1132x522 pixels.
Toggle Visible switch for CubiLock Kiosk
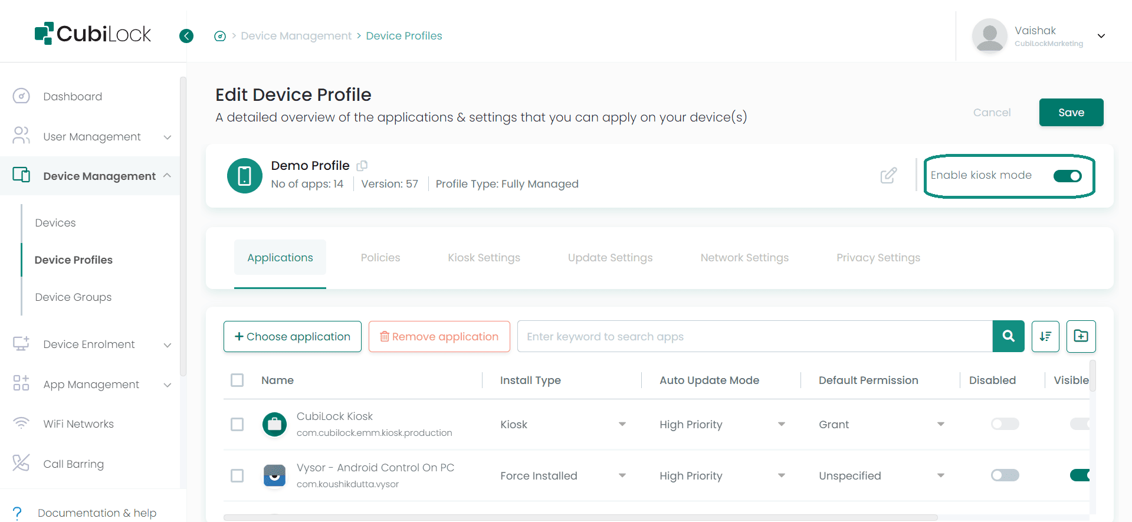(x=1080, y=423)
